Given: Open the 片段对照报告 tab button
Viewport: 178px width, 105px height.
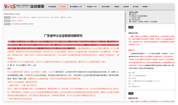Looking at the screenshot, I should (x=52, y=7).
